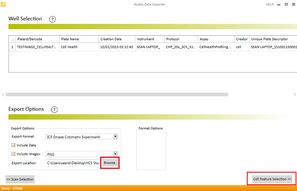The width and height of the screenshot is (297, 191).
Task: Close the Studio Data Exporter window
Action: coord(293,4)
